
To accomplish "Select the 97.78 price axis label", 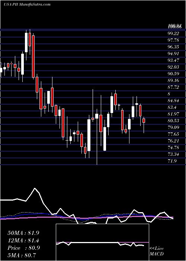I will (173, 40).
